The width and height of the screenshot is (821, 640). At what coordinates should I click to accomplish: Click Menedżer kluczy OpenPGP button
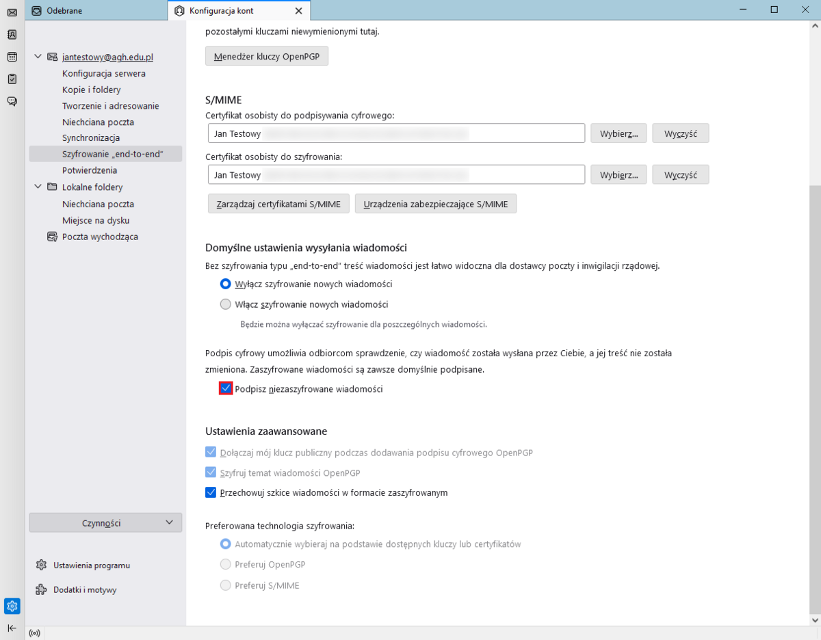pyautogui.click(x=267, y=56)
